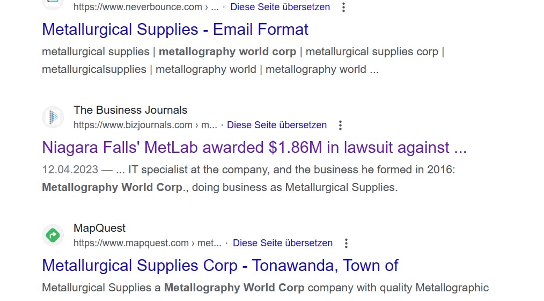Screen dimensions: 544x301
Task: Open three-dot menu for NeverBounce result
Action: pos(343,7)
